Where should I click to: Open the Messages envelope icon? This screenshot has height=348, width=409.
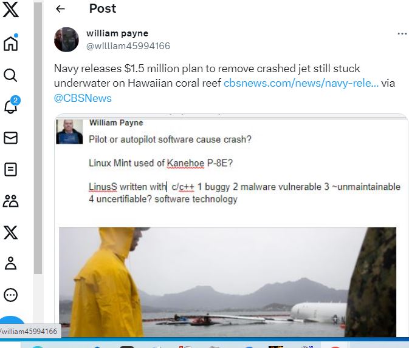[x=11, y=138]
